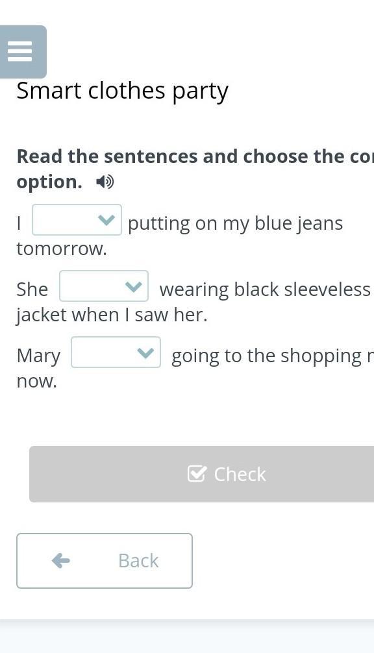Click the left arrow icon on Back
The image size is (374, 653).
(61, 561)
